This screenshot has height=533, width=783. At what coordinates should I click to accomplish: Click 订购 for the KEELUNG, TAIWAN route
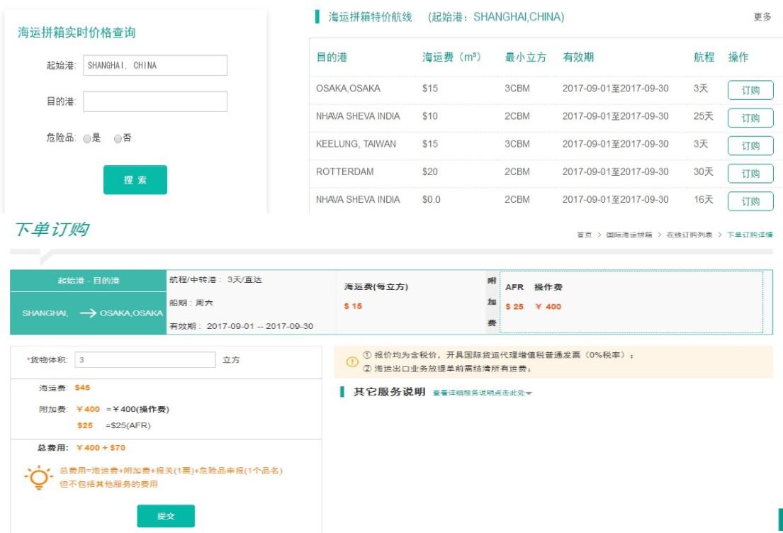[750, 146]
